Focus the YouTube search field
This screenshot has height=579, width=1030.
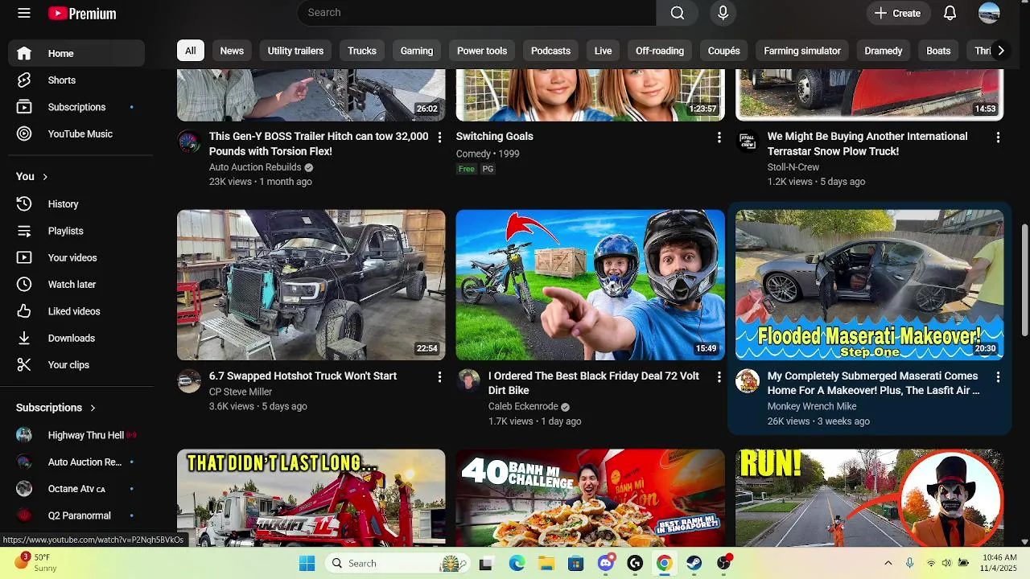pyautogui.click(x=477, y=13)
